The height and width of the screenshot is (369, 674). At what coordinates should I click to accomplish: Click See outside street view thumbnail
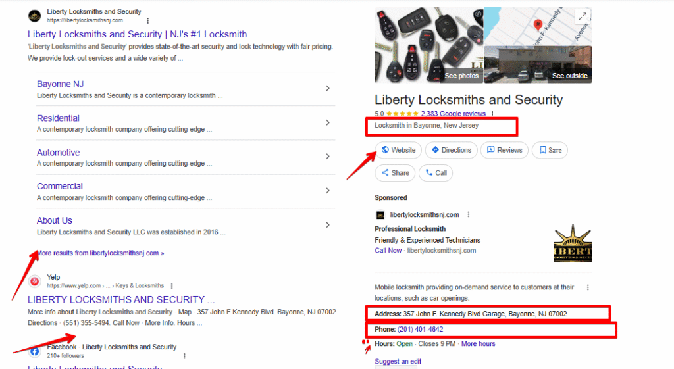pyautogui.click(x=538, y=64)
